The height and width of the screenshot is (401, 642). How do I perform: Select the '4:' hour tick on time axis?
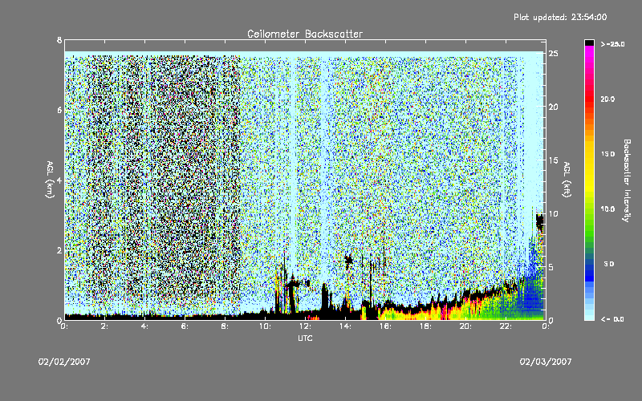144,326
